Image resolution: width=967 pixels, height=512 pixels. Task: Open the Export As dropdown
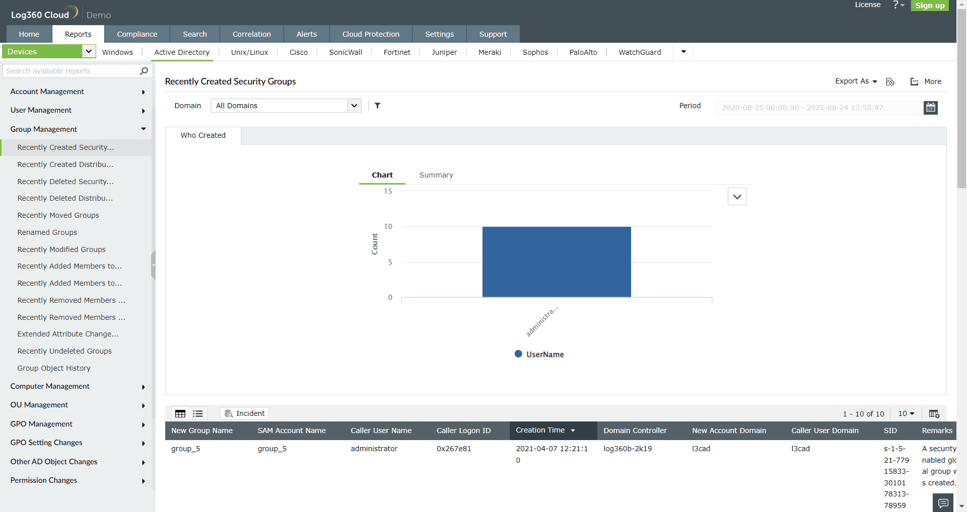[856, 81]
